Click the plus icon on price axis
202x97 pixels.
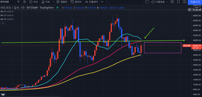(x=189, y=10)
